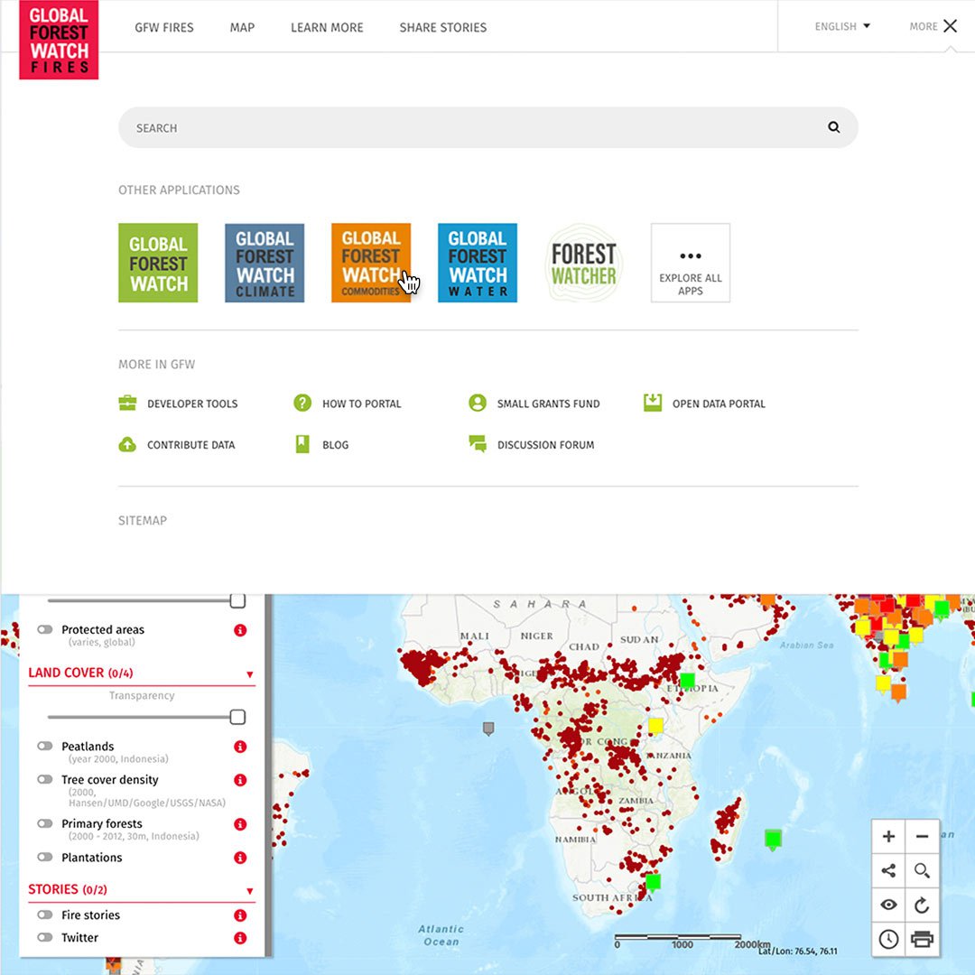
Task: Open the Blog link
Action: click(336, 444)
